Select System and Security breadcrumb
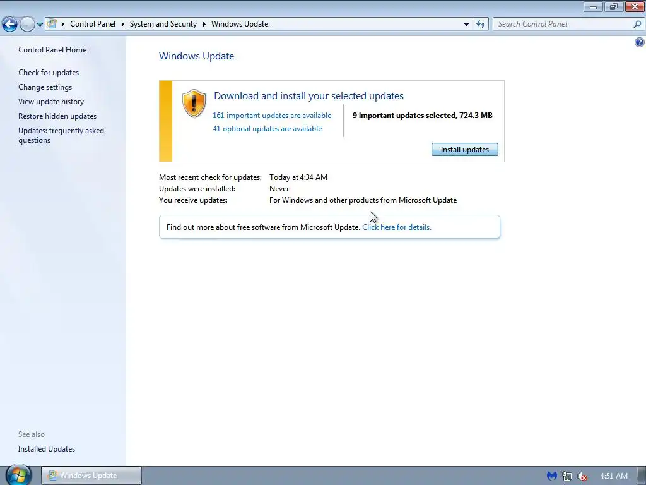The image size is (646, 485). pos(163,24)
